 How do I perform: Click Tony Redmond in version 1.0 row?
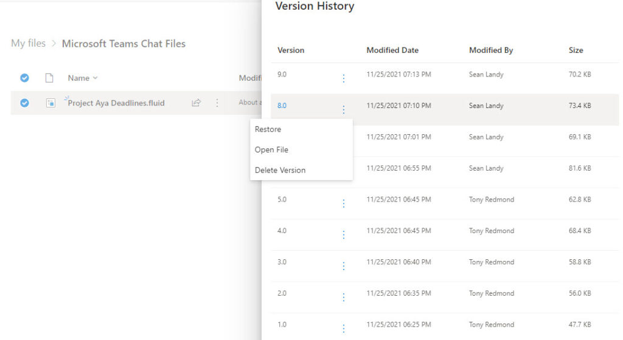click(x=492, y=325)
